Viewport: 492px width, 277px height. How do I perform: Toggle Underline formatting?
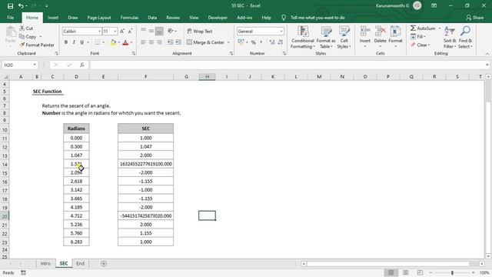82,42
